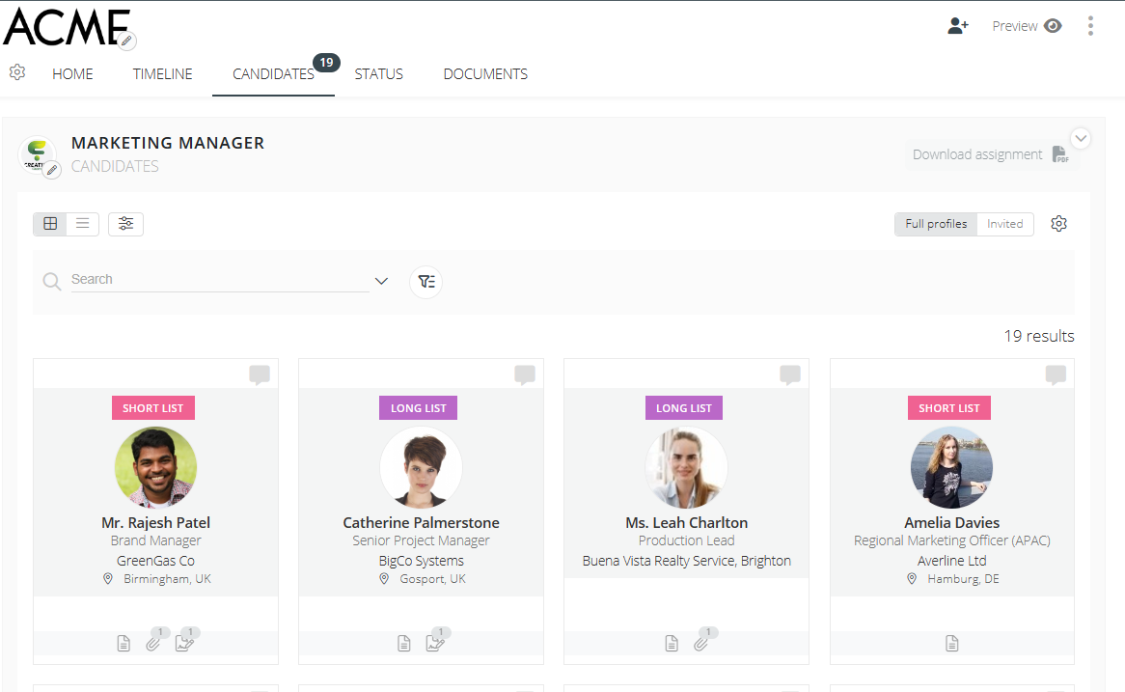Click the ACME logo

pyautogui.click(x=67, y=27)
